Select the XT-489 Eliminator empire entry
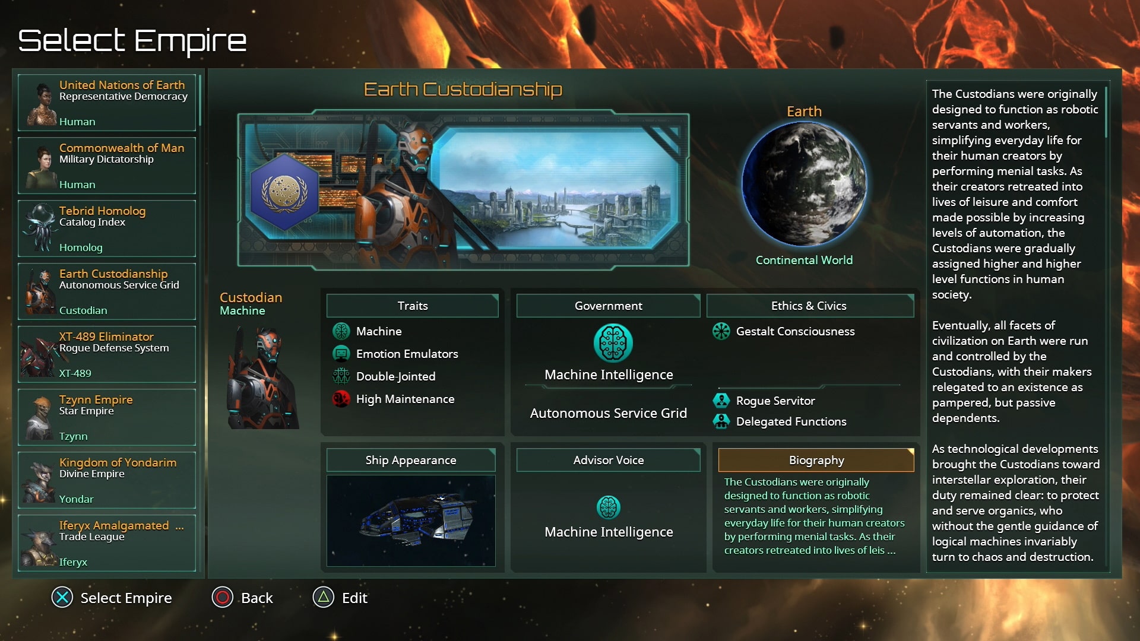 pyautogui.click(x=110, y=354)
